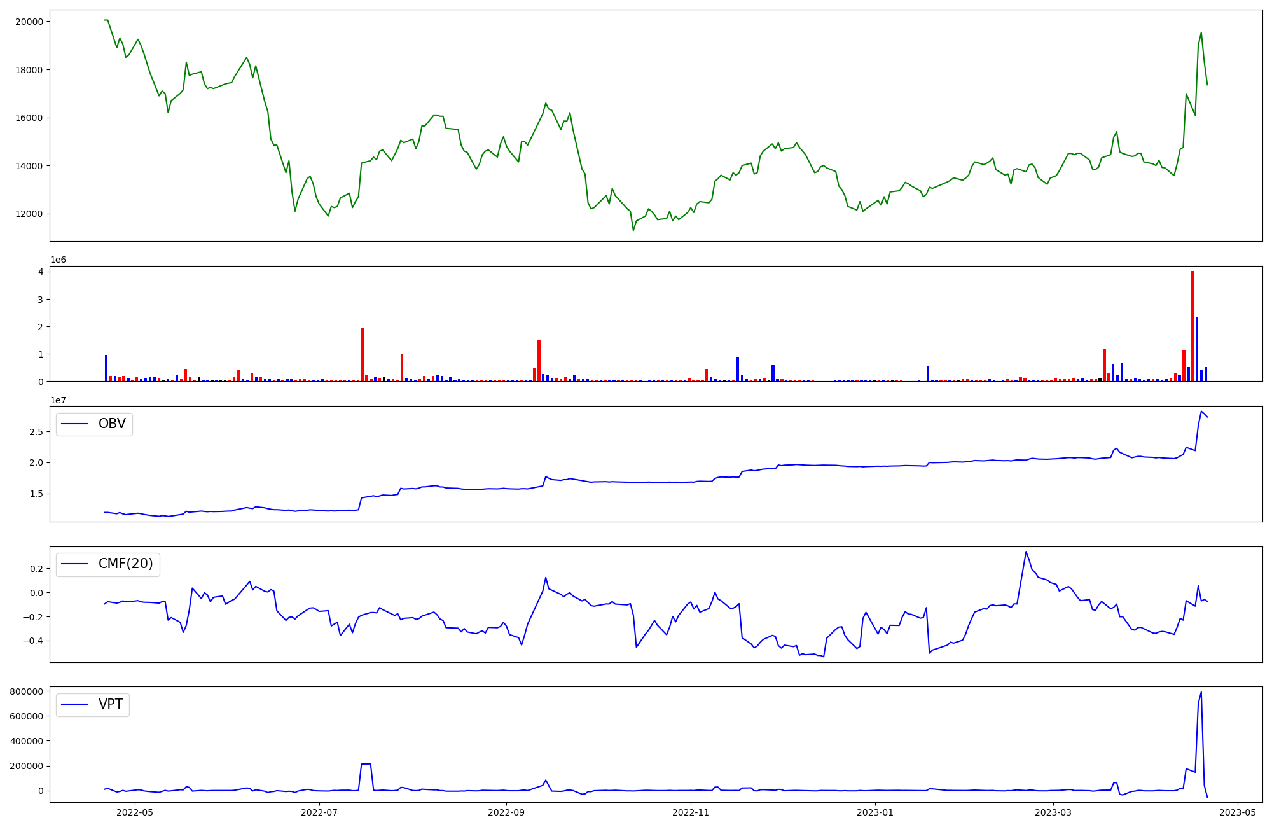Click the highest peak of the VPT line
Viewport: 1272px width, 827px height.
coord(1201,692)
